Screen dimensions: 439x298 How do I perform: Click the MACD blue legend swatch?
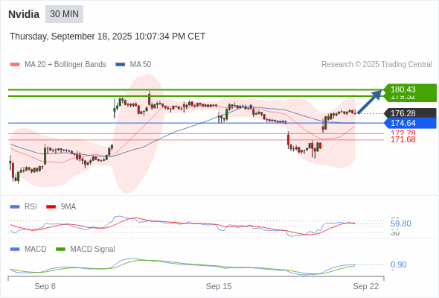[15, 250]
